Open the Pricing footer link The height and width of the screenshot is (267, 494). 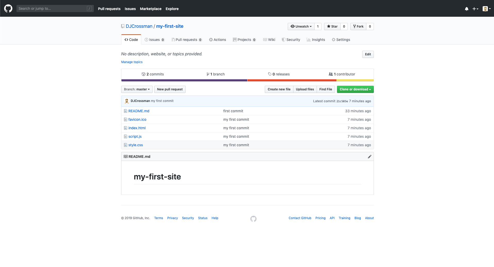pos(320,218)
